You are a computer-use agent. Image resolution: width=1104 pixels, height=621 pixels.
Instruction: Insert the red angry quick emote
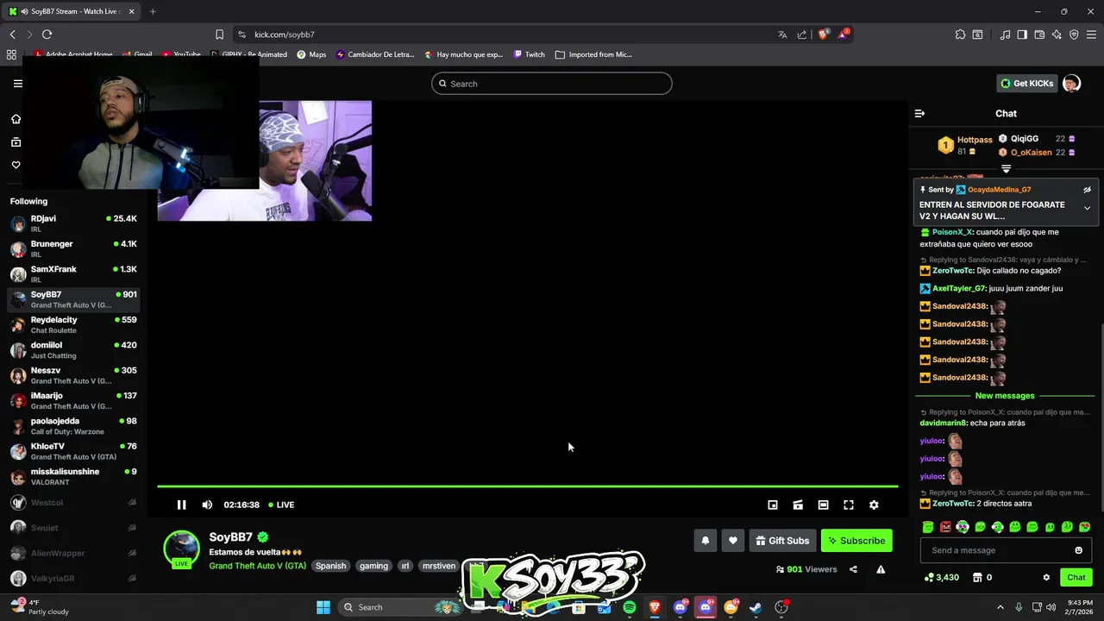[x=945, y=527]
